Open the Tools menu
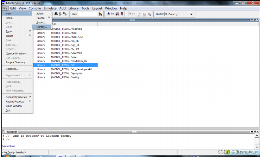Image resolution: width=260 pixels, height=157 pixels. [85, 8]
